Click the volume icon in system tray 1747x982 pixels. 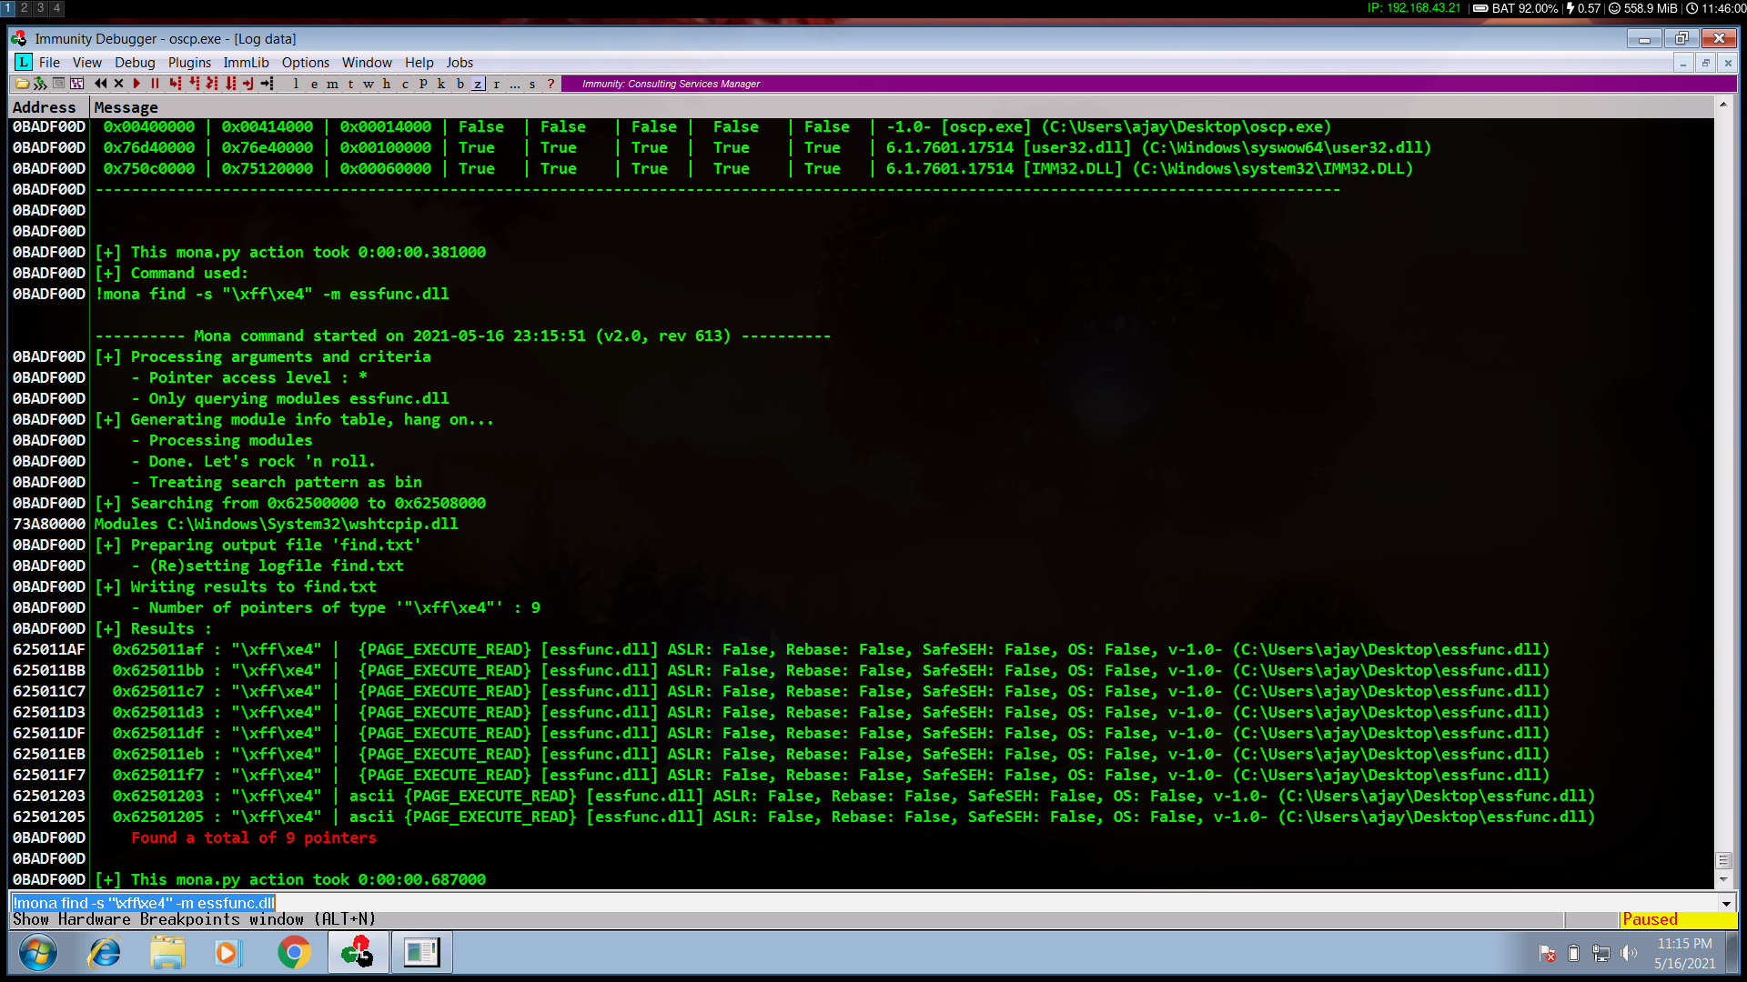pyautogui.click(x=1629, y=953)
